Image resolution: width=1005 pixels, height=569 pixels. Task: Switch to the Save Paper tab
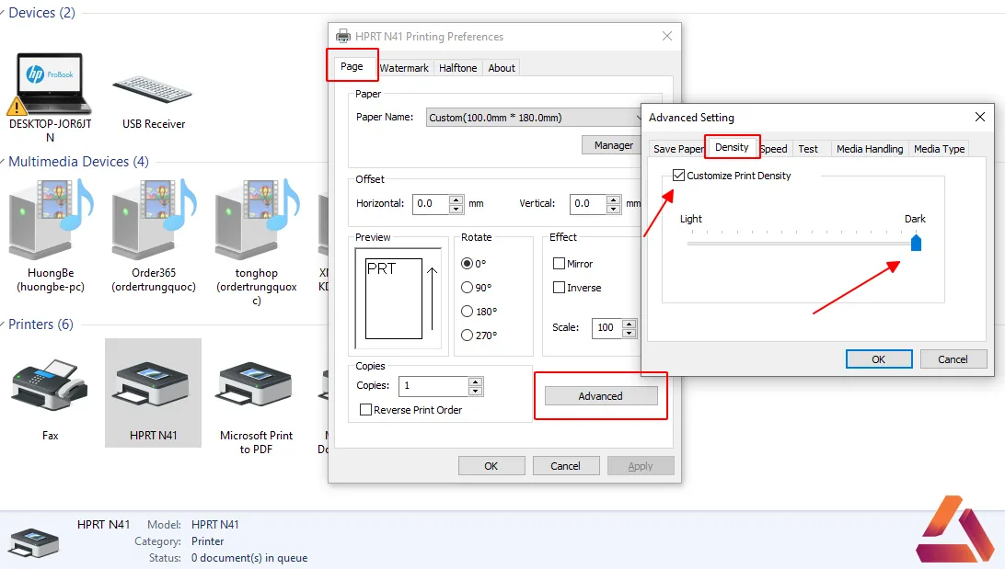pos(677,149)
